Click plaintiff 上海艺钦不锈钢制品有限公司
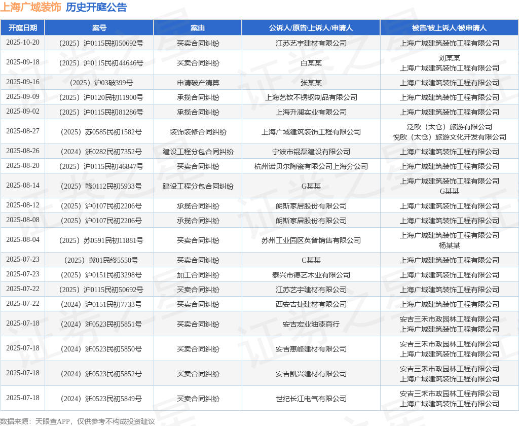Screen dimensions: 519x426 tap(311, 97)
